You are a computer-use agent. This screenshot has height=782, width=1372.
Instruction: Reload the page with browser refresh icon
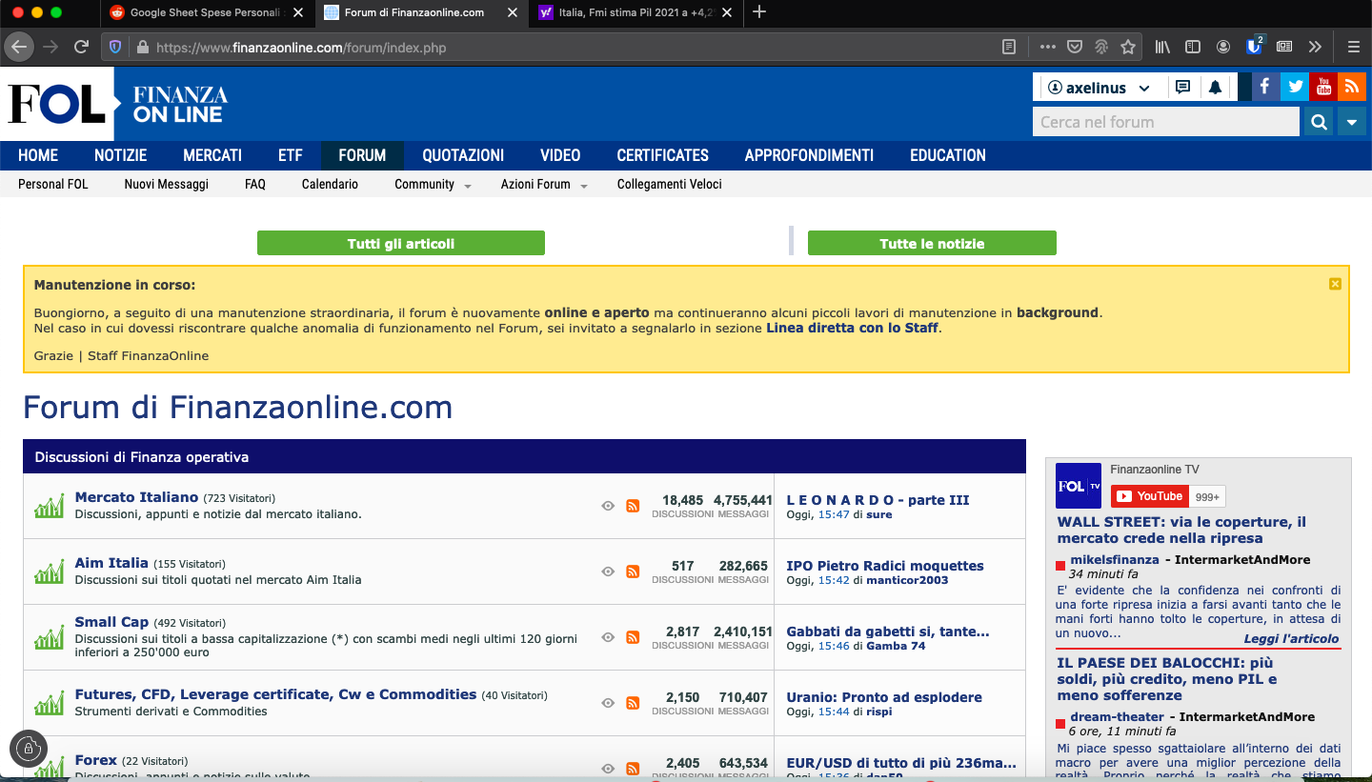click(82, 46)
